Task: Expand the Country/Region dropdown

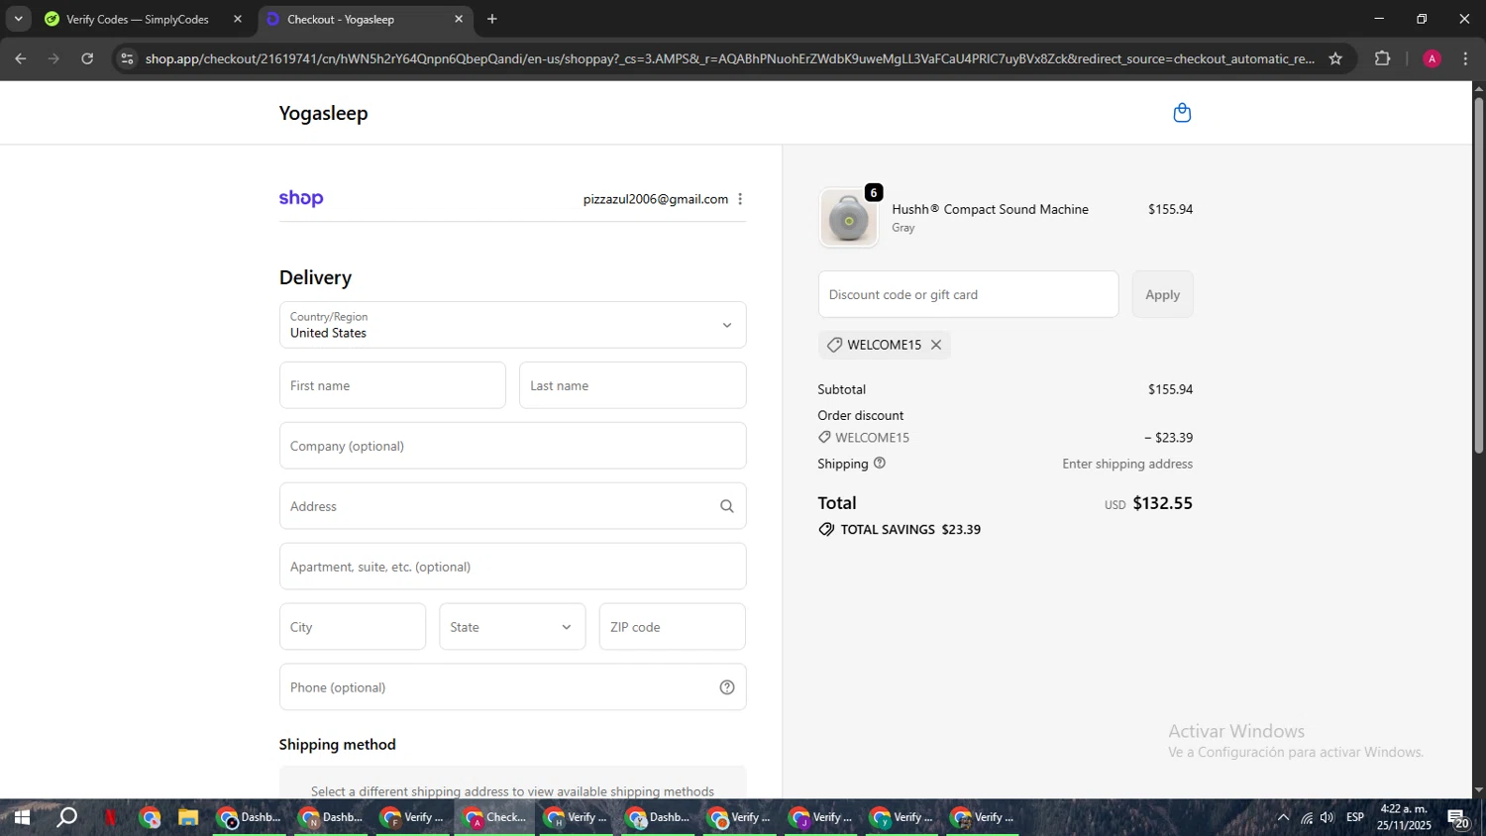Action: click(512, 325)
